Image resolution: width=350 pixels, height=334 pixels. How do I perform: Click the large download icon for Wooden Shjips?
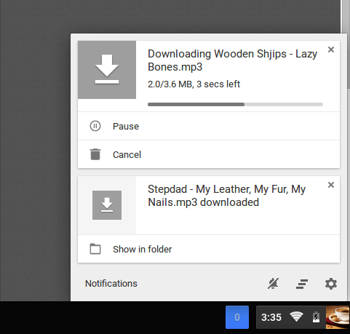[107, 70]
